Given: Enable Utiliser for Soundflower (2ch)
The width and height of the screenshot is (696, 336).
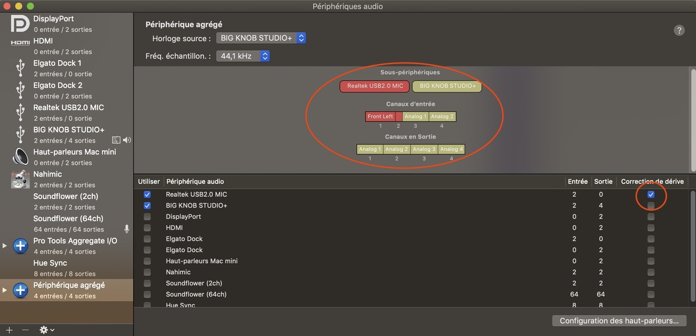Looking at the screenshot, I should point(147,283).
